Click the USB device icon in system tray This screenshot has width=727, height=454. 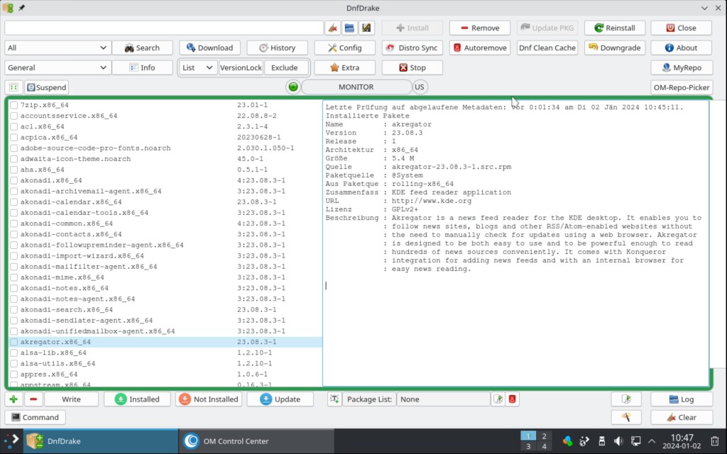(601, 441)
